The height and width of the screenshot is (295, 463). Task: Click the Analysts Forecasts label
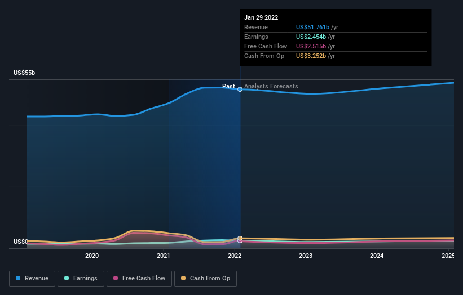271,86
